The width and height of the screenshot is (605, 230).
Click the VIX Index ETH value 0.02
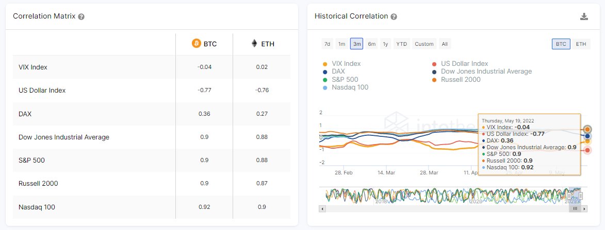tap(261, 67)
